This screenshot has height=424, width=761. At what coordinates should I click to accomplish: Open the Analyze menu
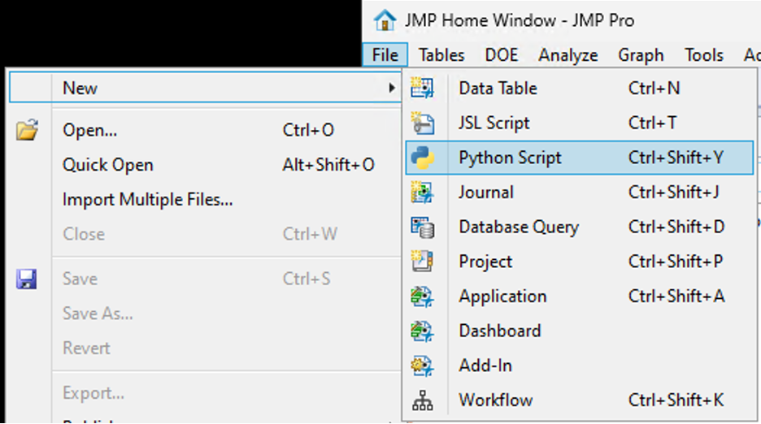click(567, 55)
